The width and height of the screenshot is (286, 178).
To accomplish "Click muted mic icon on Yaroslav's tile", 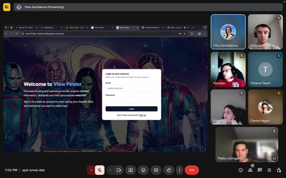I will click(x=241, y=56).
